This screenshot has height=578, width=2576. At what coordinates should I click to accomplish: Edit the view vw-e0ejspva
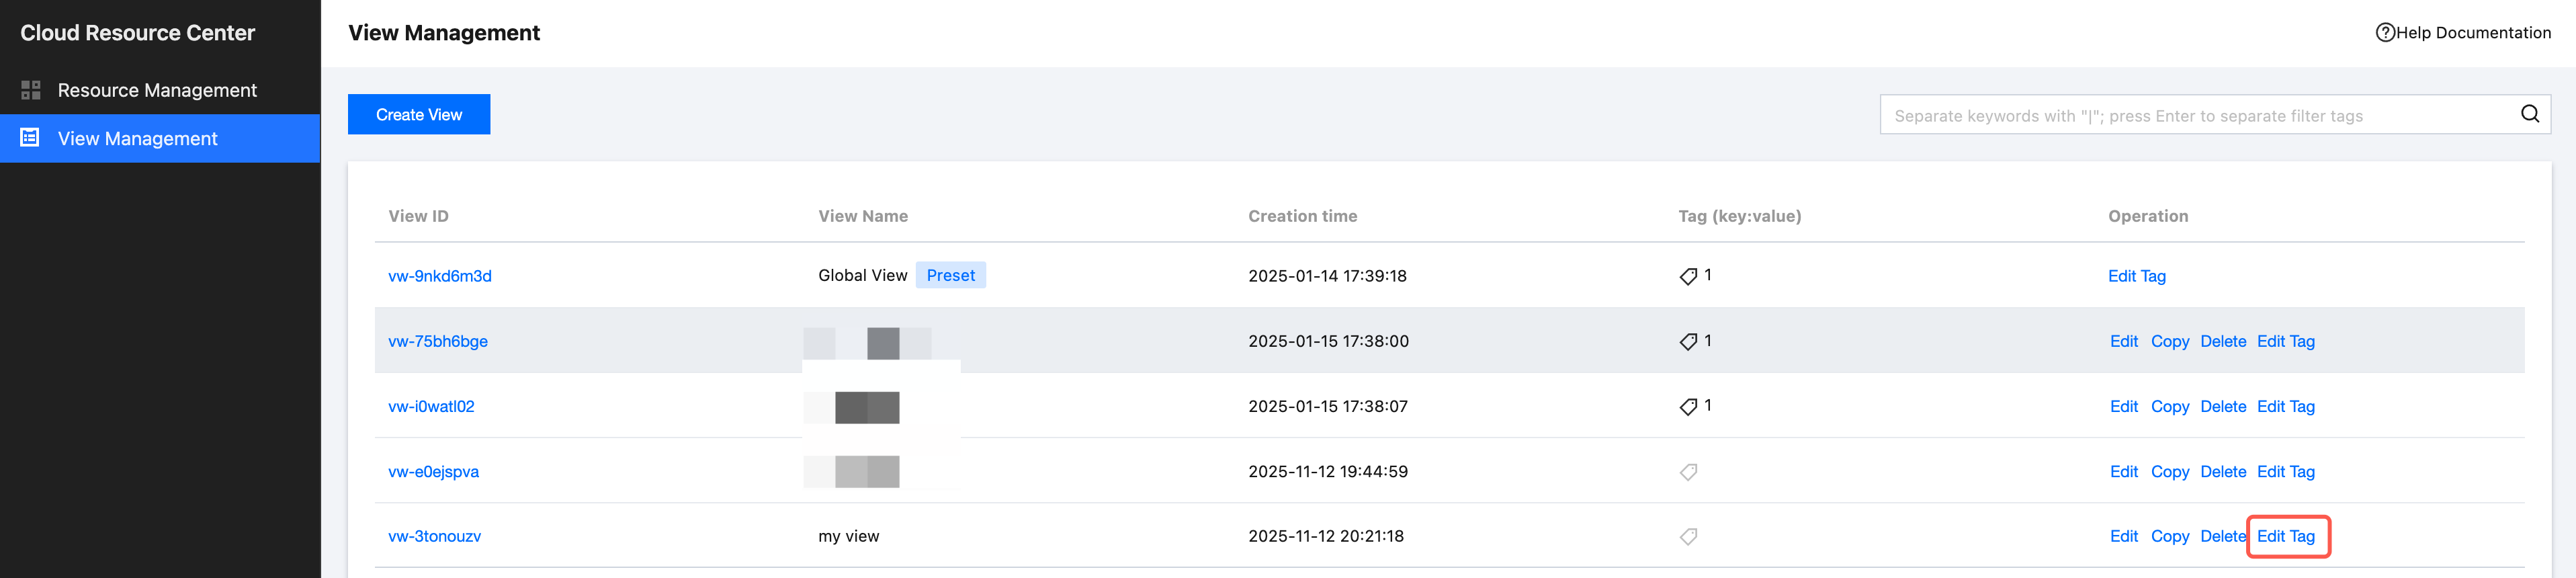tap(2123, 471)
